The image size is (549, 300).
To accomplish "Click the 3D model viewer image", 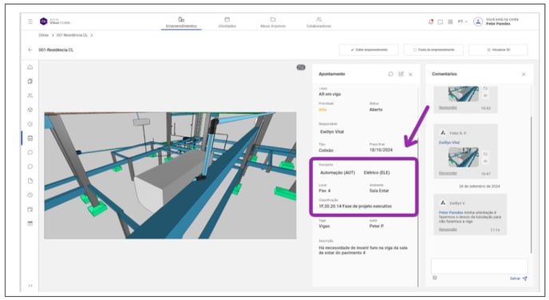I will 170,175.
